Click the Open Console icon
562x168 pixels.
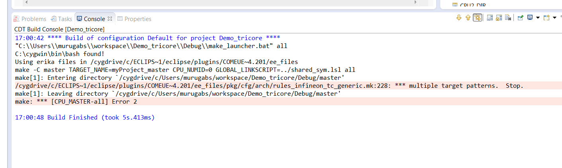pyautogui.click(x=546, y=18)
